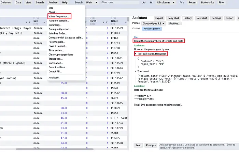Open the Columns menu
Image resolution: width=239 pixels, height=152 pixels.
coord(6,2)
